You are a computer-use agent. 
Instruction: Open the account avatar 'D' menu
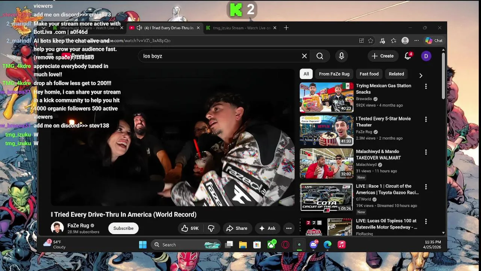point(426,56)
